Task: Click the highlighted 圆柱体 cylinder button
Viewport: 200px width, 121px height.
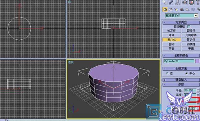Action: tap(172, 40)
